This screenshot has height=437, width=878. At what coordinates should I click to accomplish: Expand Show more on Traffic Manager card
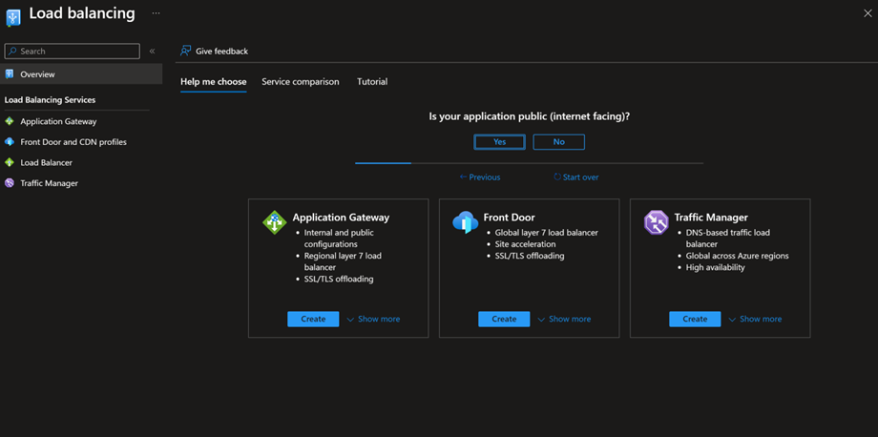(x=755, y=319)
